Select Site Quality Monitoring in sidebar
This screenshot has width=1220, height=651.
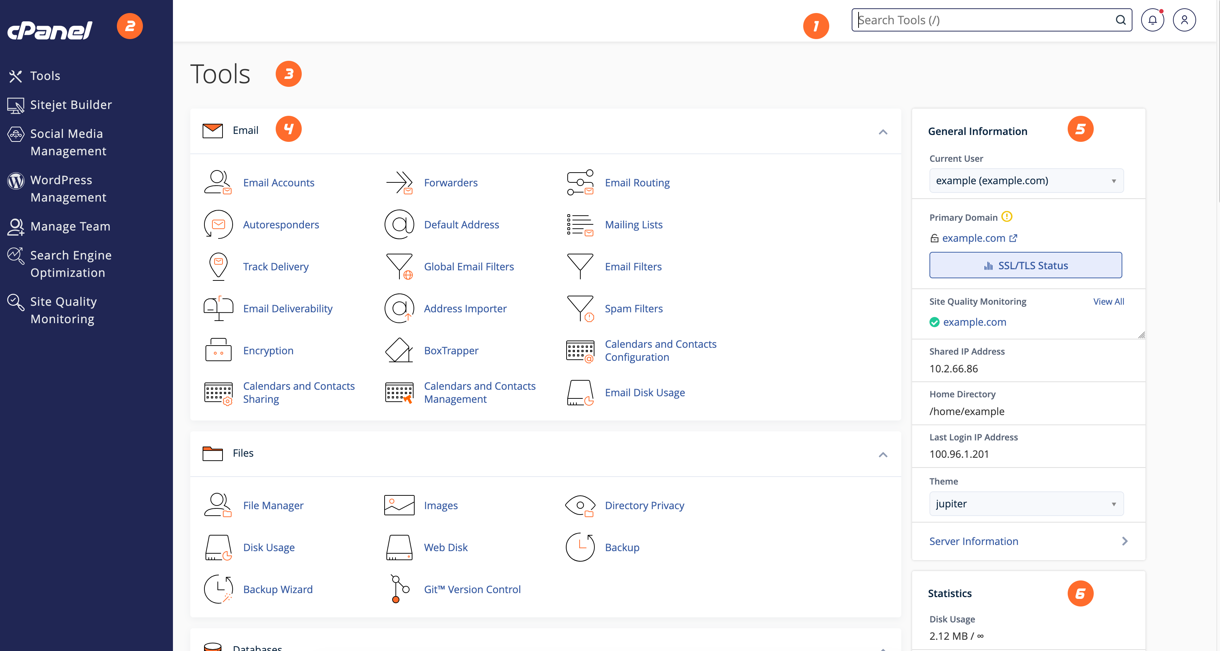point(63,310)
